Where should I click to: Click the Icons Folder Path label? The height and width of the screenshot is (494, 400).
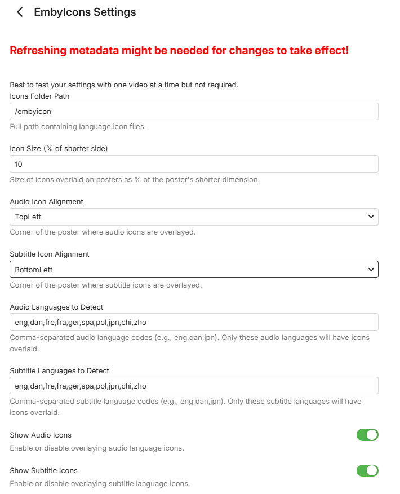(39, 96)
